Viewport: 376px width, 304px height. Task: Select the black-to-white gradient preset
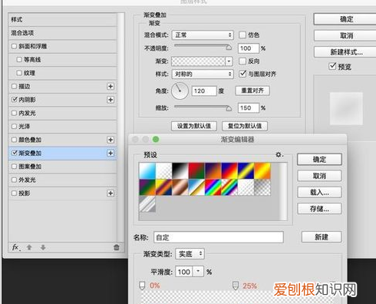[180, 171]
